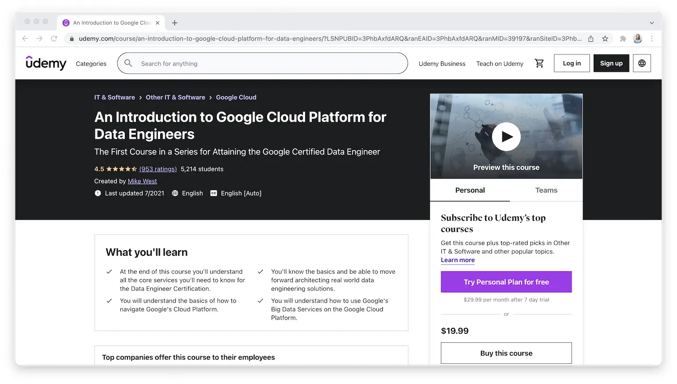Select the Personal pricing tab
This screenshot has height=384, width=677.
click(x=470, y=190)
